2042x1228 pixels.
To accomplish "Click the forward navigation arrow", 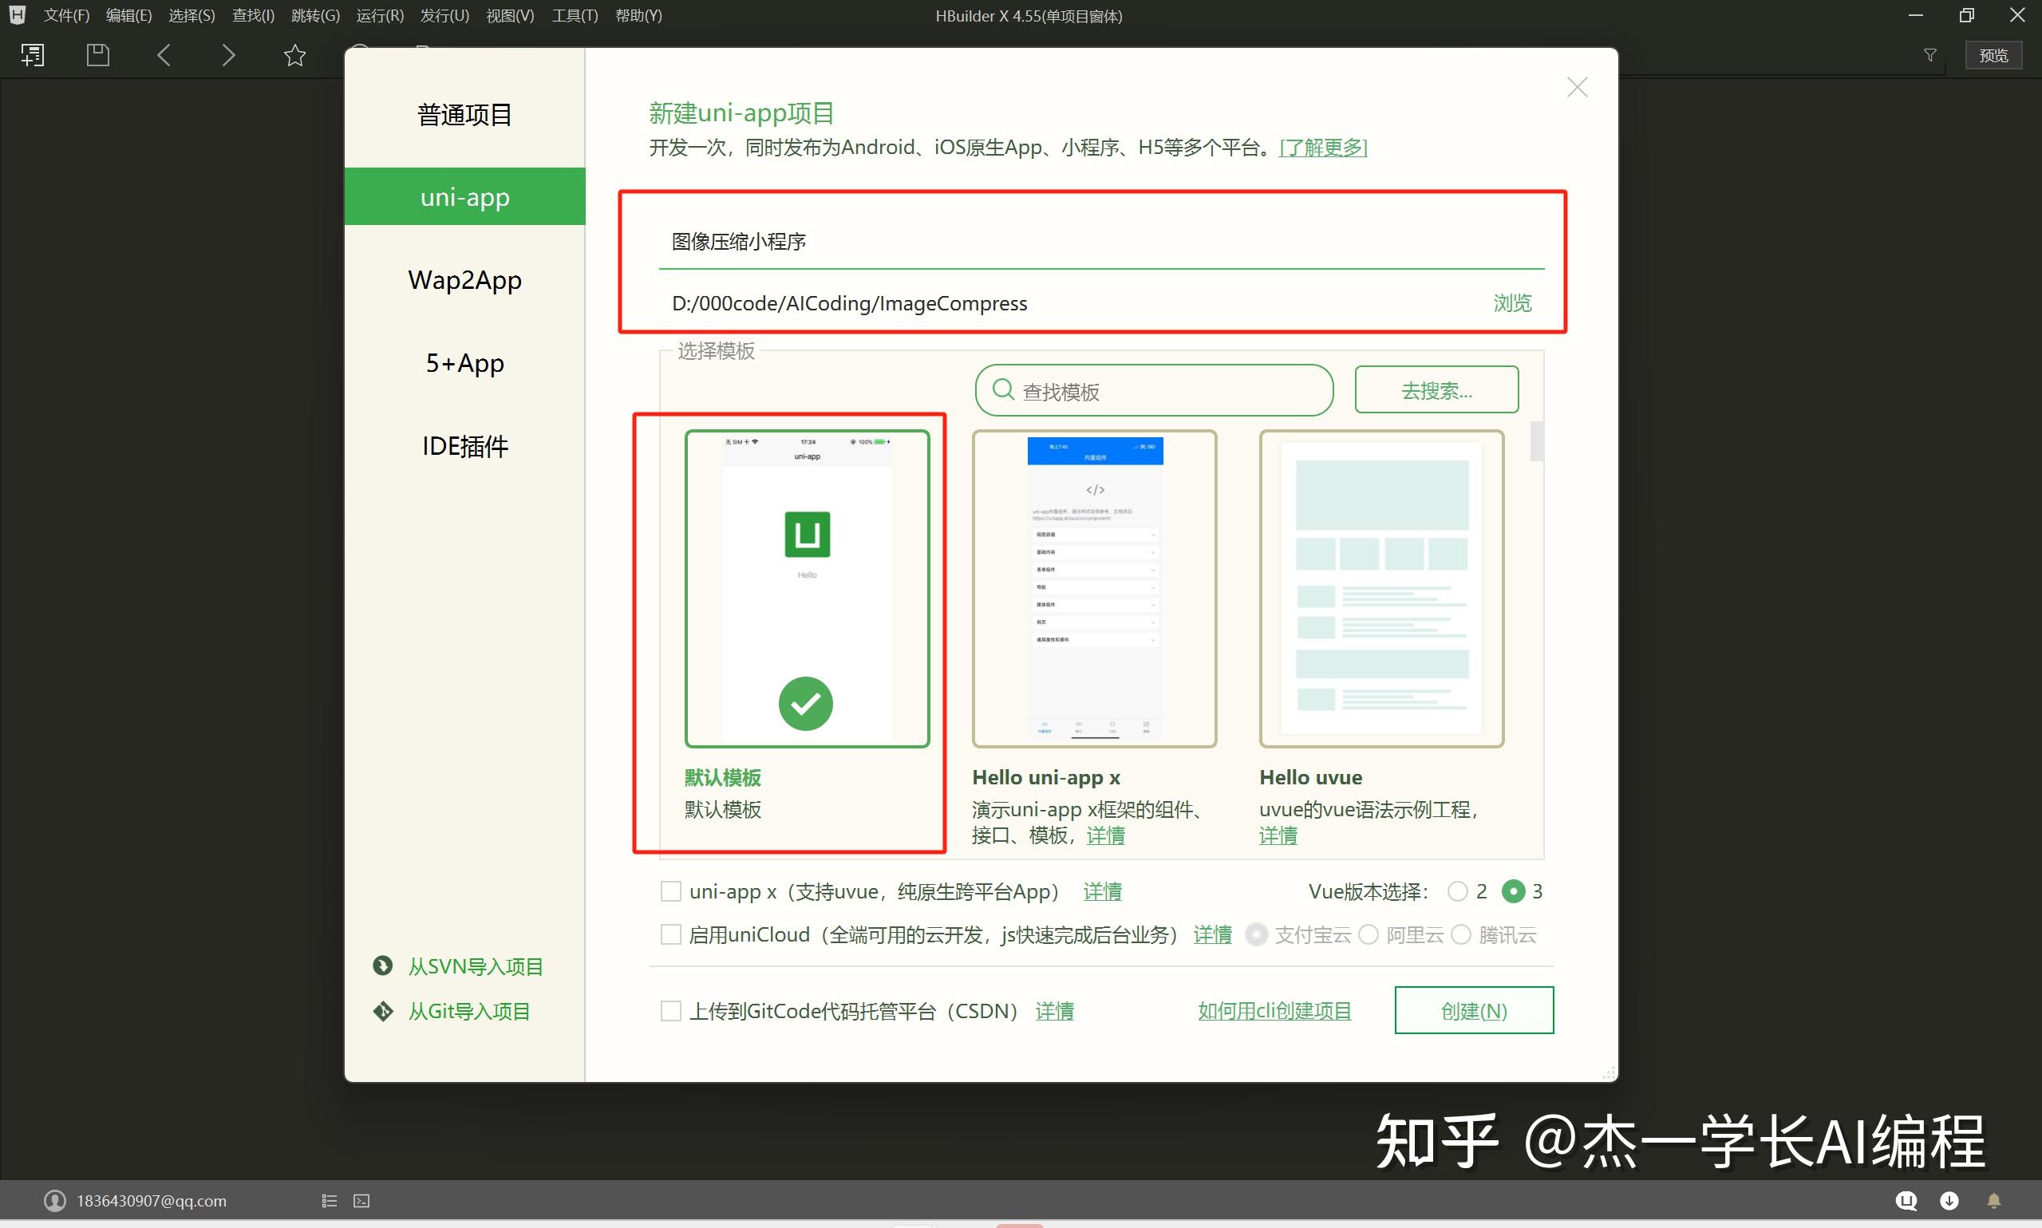I will pos(228,55).
